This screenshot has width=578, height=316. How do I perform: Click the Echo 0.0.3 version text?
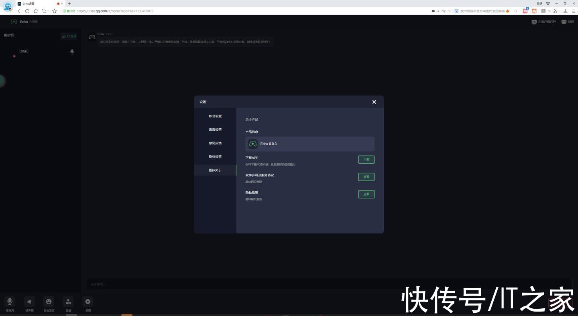(269, 144)
